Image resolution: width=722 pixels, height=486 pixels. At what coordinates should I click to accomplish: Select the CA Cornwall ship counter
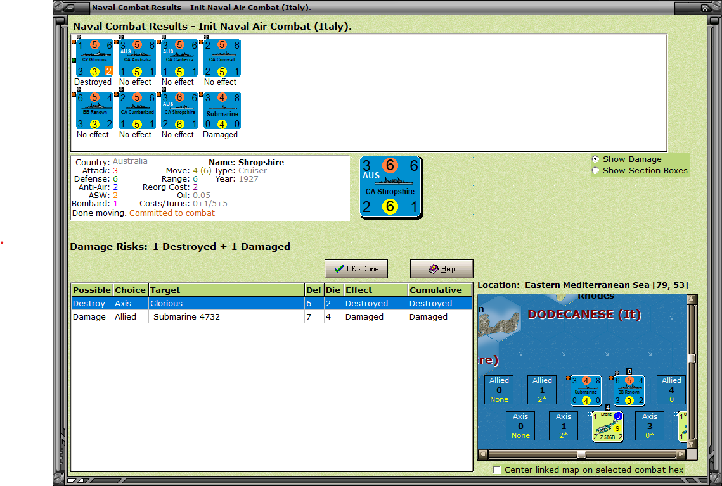222,58
